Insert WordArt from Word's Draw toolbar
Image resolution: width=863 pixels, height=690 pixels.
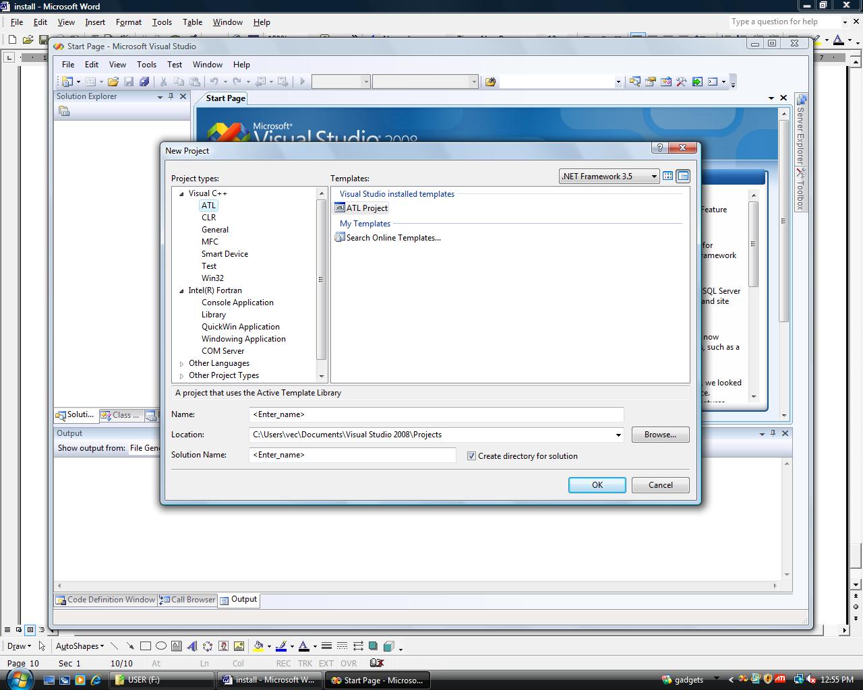point(191,646)
